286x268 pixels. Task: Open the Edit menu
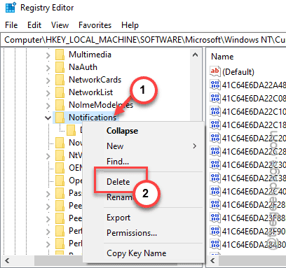tap(34, 25)
